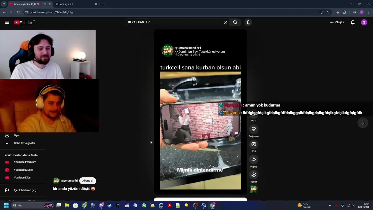The height and width of the screenshot is (210, 373).
Task: Open the 13°C Güneşli weather widget
Action: 304,205
